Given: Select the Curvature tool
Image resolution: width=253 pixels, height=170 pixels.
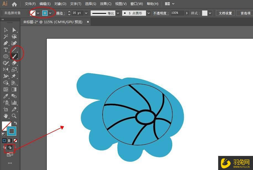Looking at the screenshot, I should (14, 43).
